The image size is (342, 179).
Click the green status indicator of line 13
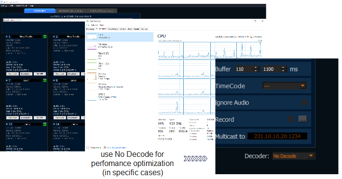(45, 124)
